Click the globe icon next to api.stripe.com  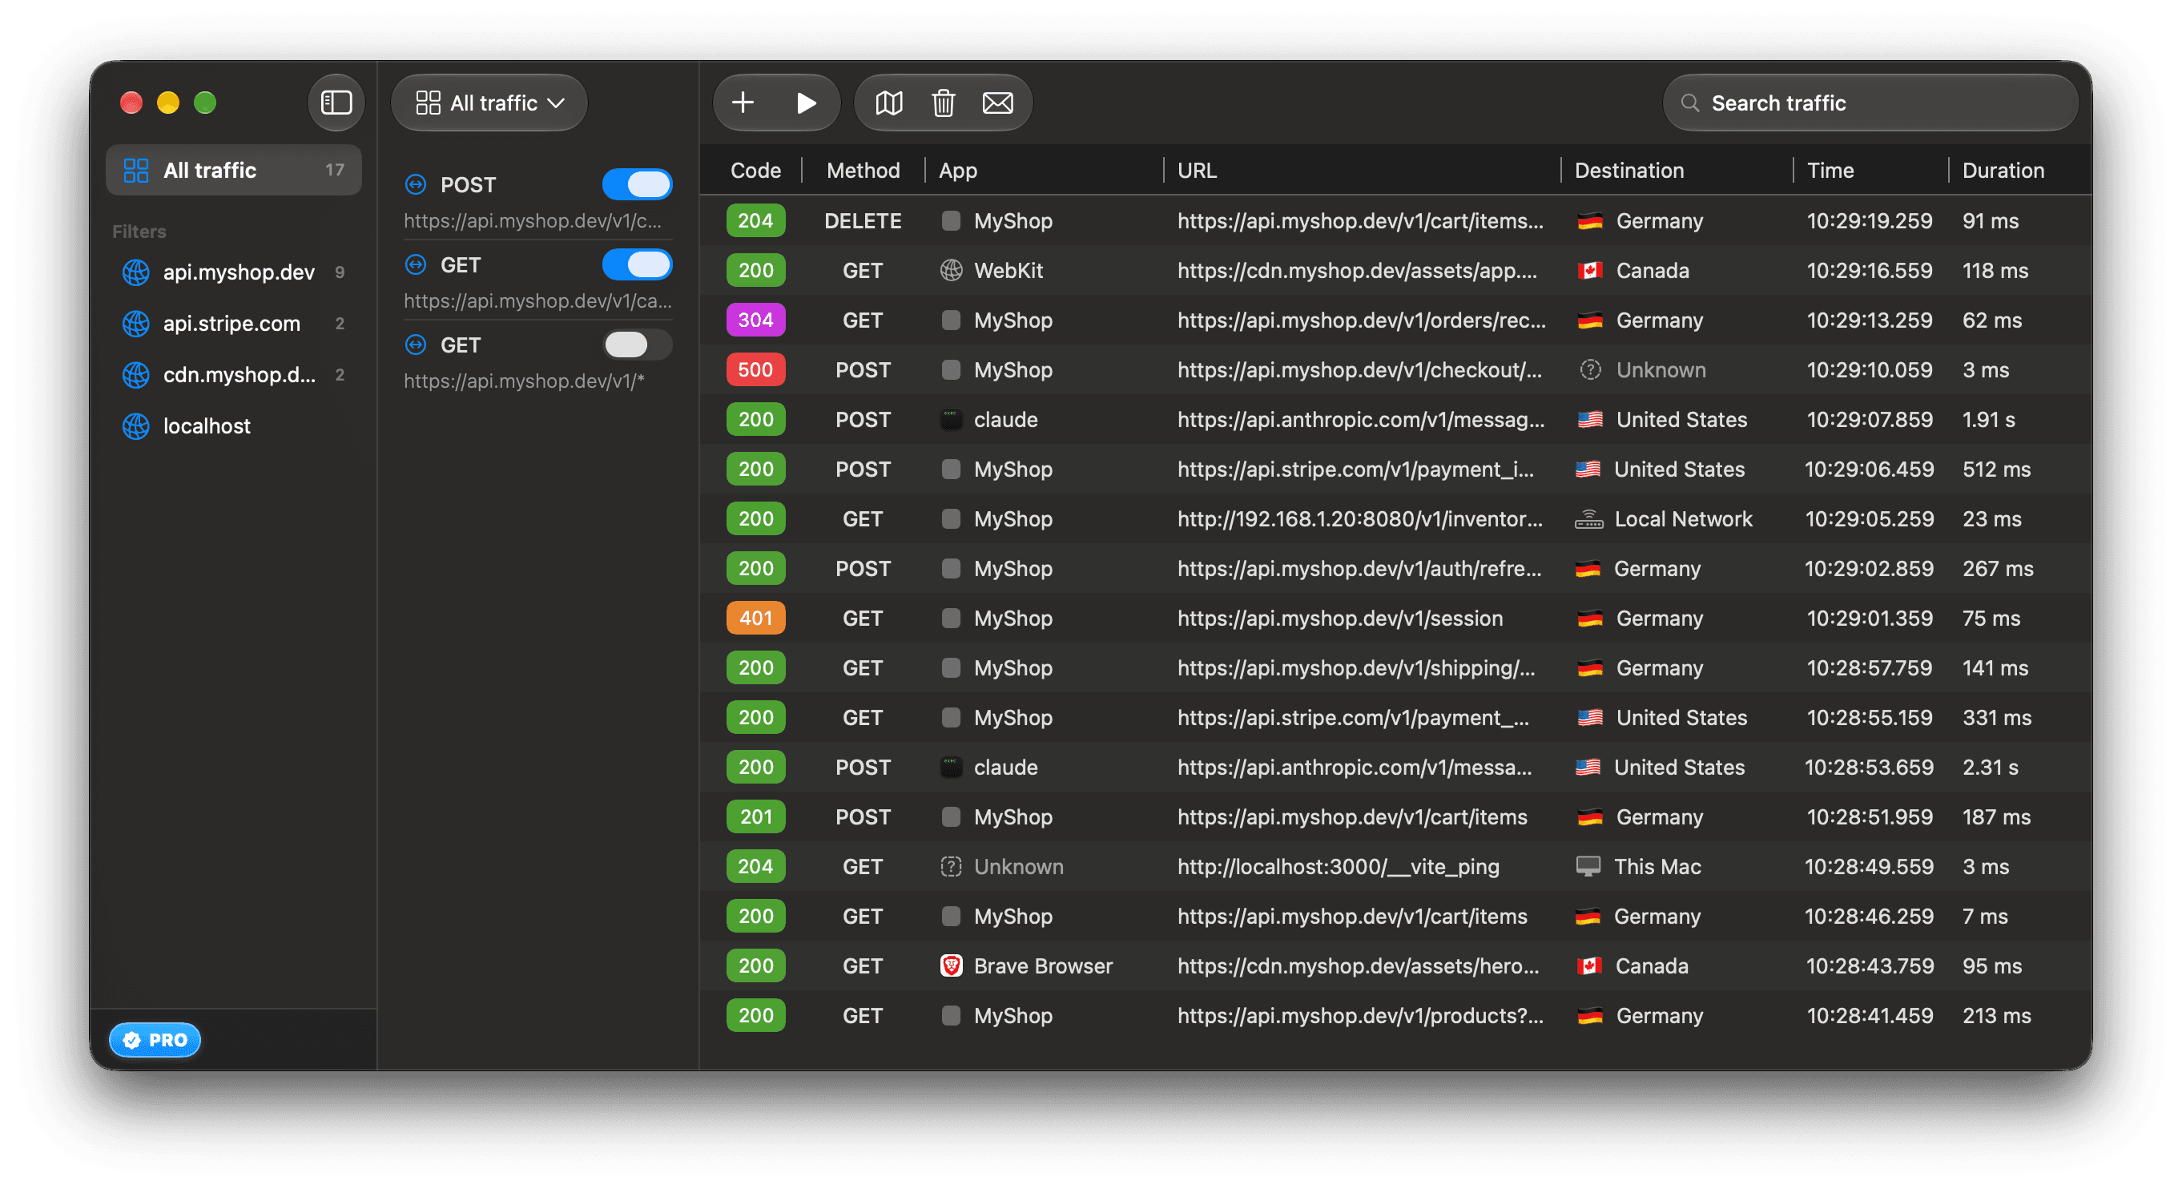(135, 323)
